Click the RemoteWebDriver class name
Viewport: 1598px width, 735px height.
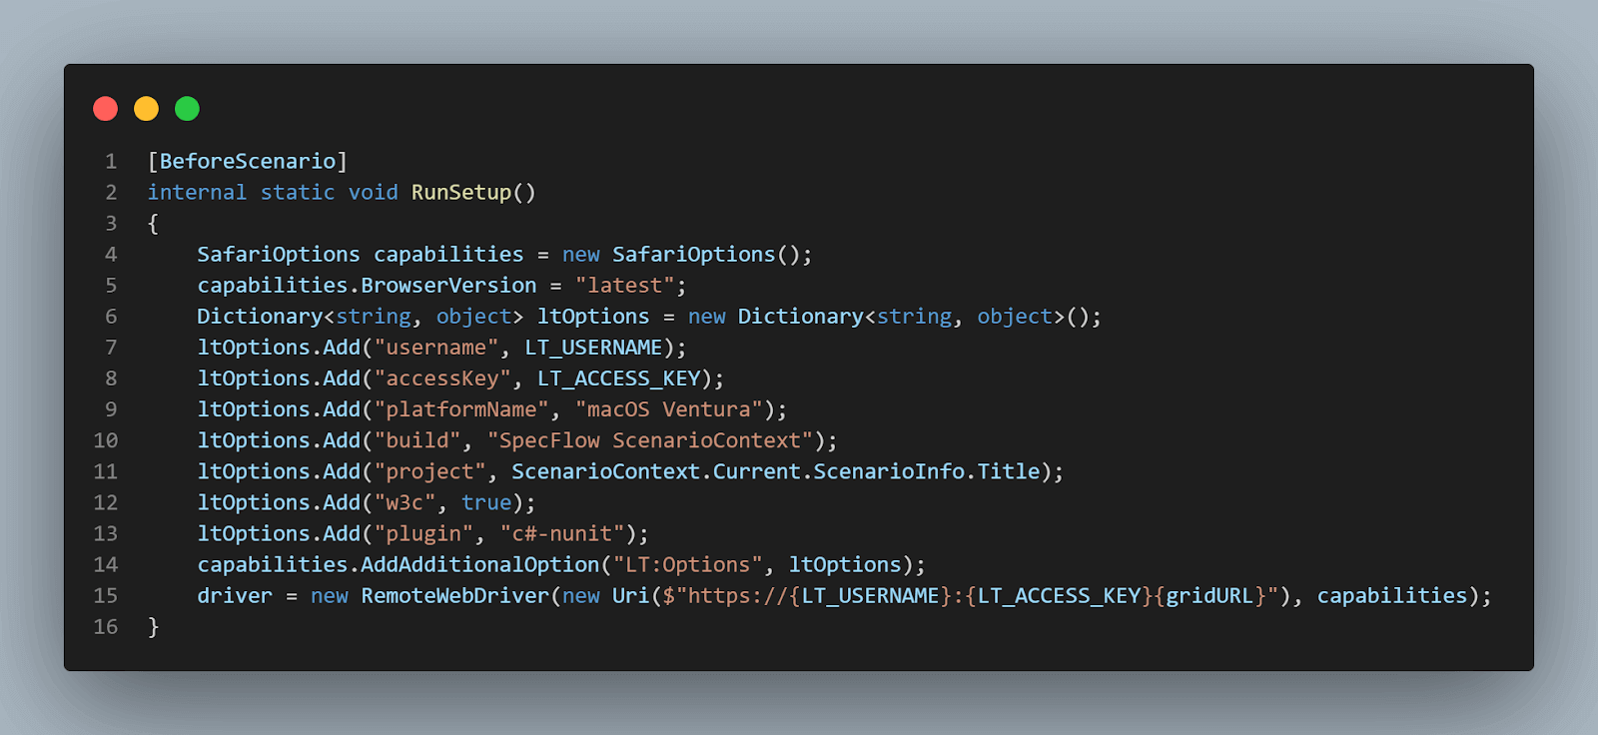click(x=454, y=596)
